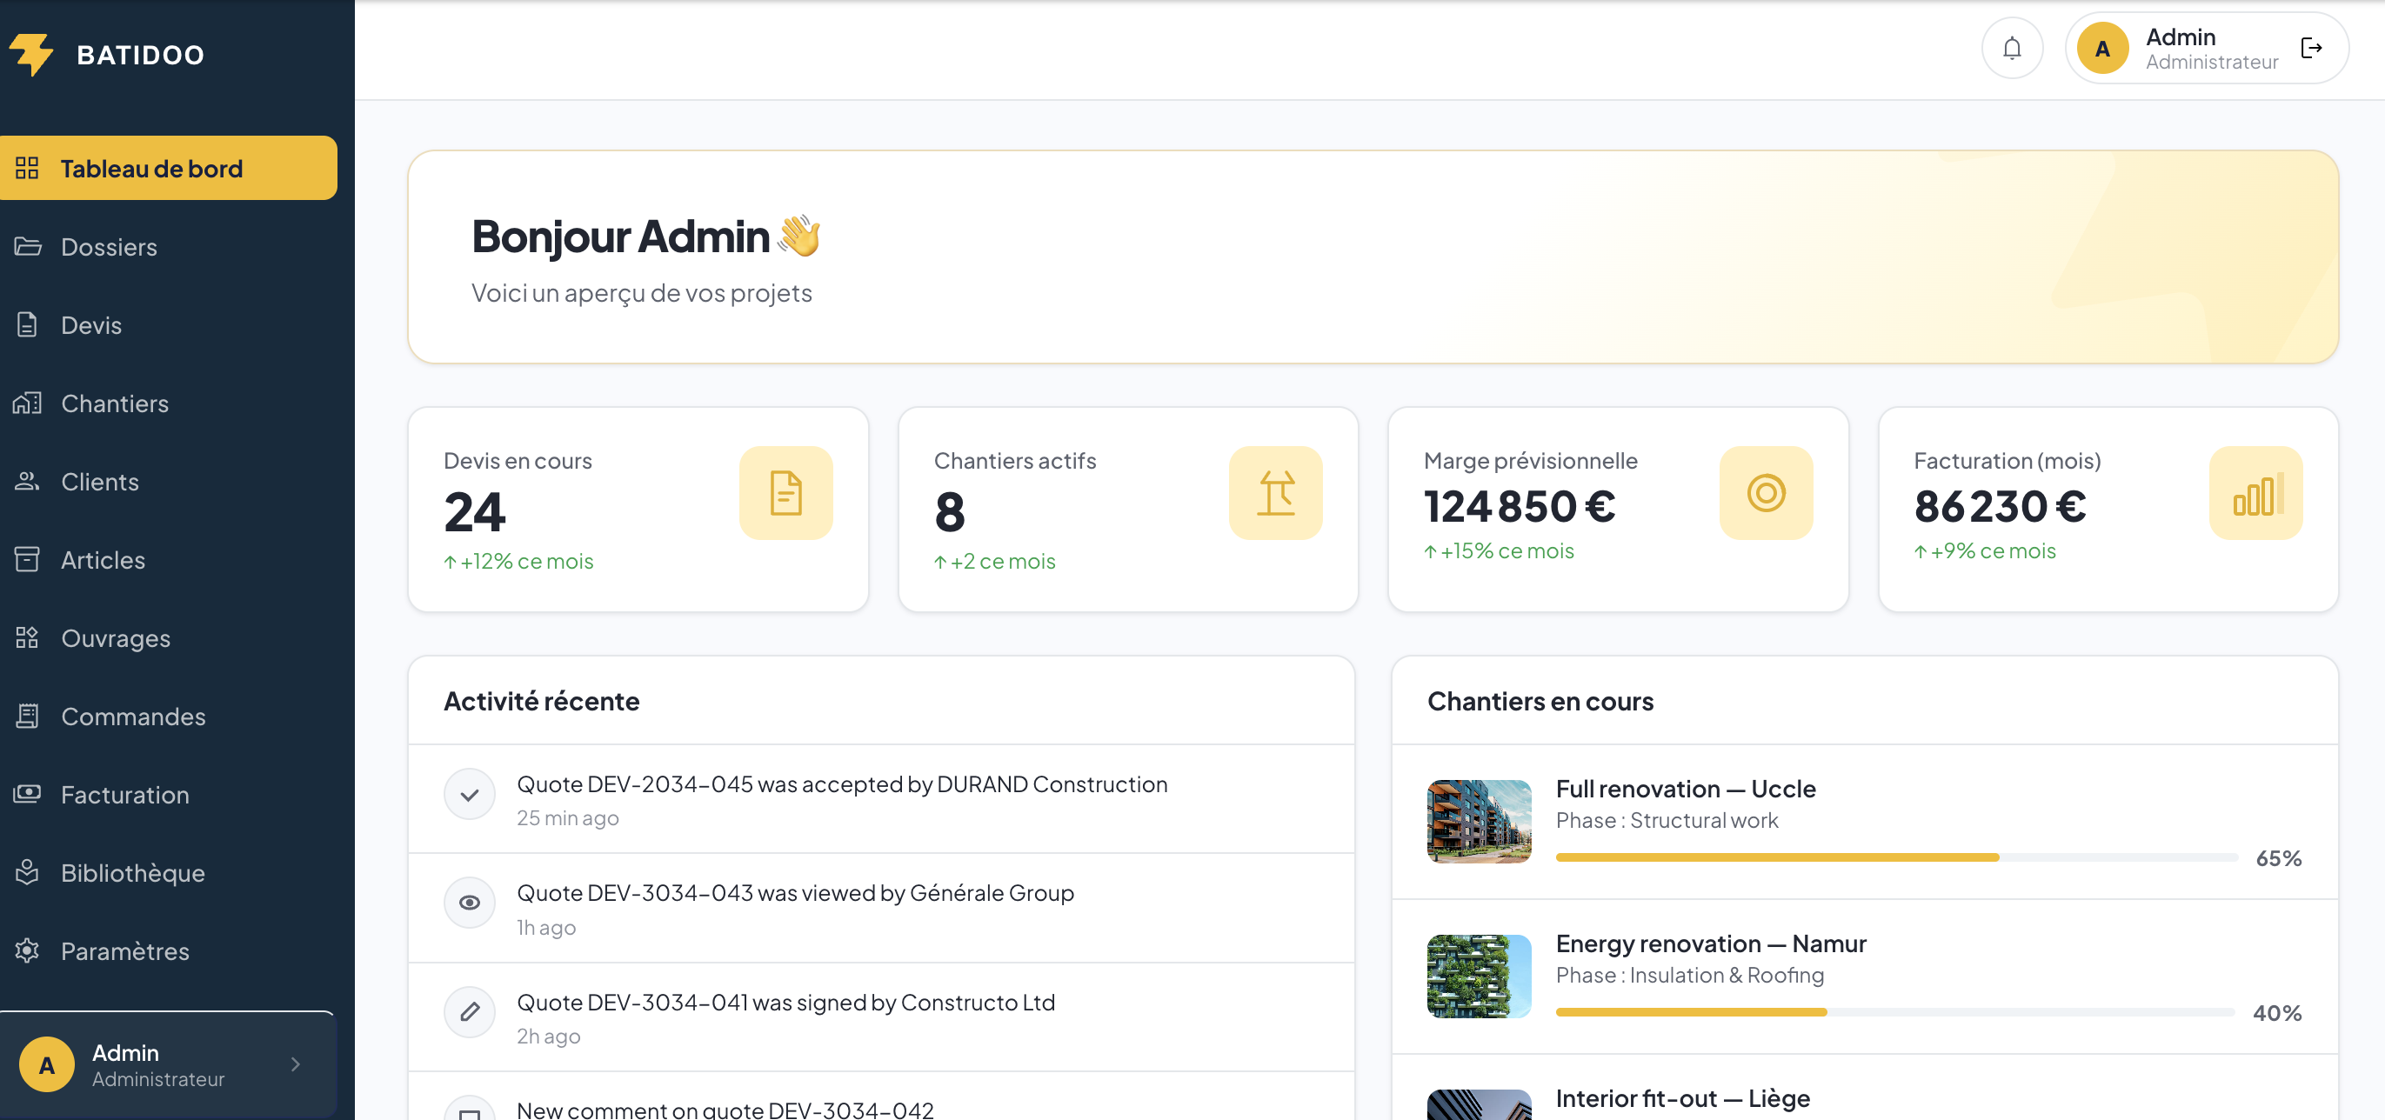Open Ouvrages from the sidebar
Viewport: 2385px width, 1120px height.
169,637
